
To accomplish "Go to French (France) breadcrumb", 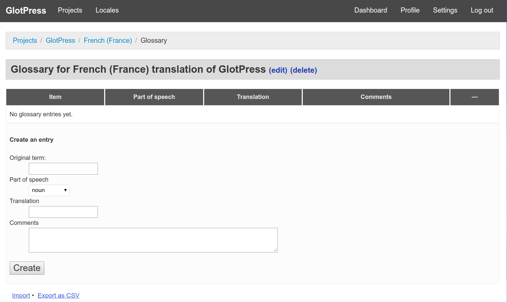I will [107, 41].
